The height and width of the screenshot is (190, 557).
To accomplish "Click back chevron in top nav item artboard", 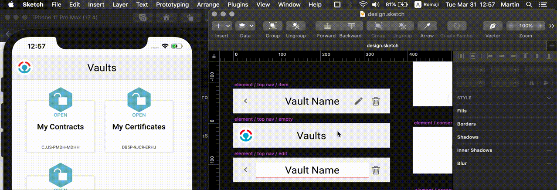I will tap(245, 101).
